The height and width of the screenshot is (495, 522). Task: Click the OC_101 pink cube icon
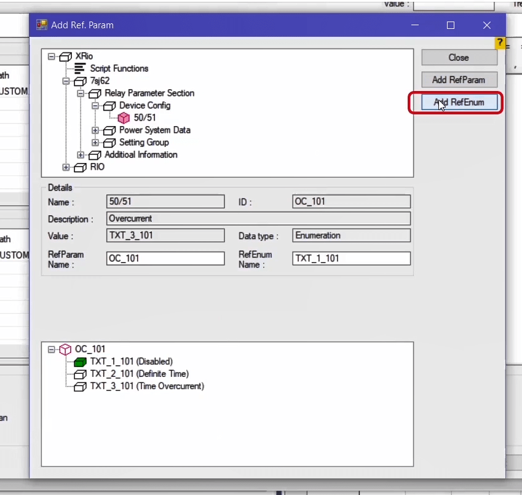66,349
